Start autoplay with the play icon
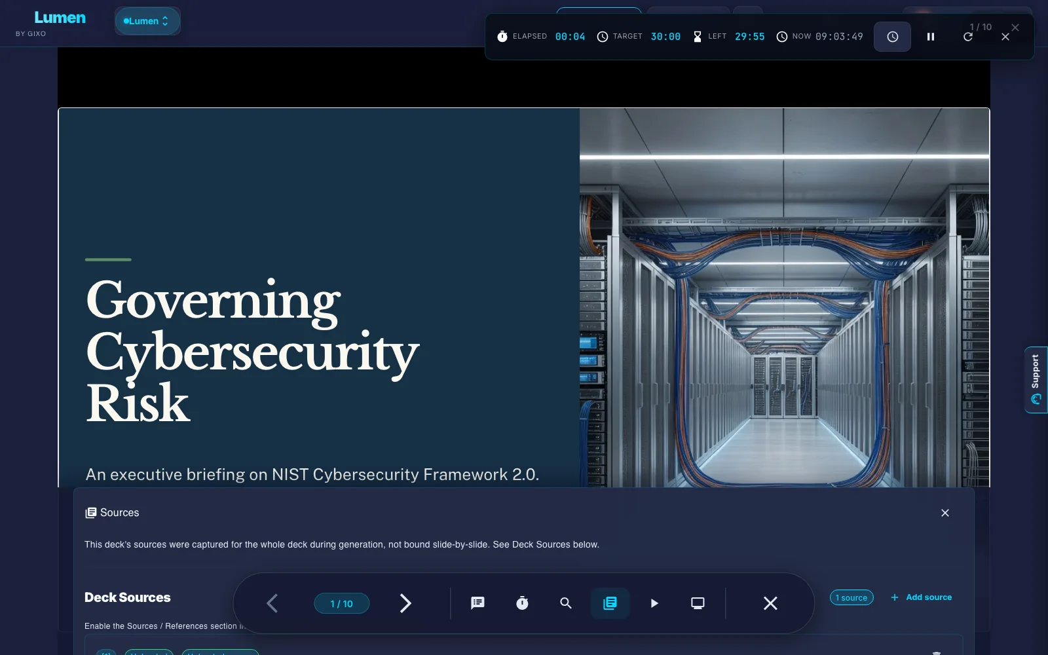This screenshot has width=1048, height=655. [654, 603]
